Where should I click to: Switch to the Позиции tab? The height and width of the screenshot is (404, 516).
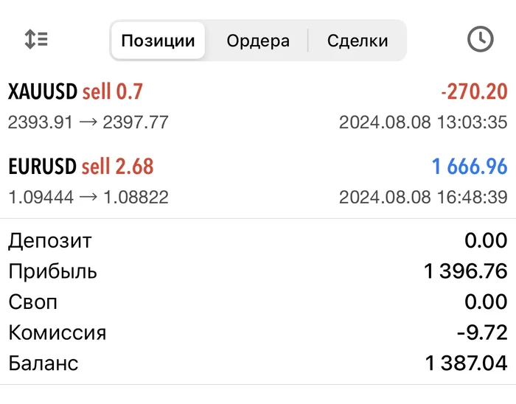point(158,41)
